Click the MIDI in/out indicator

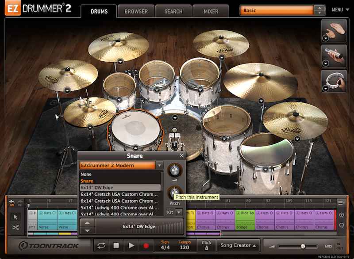333,246
